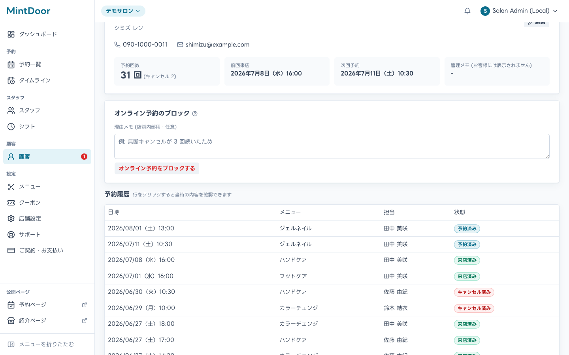Open the タイムライン calendar view
This screenshot has height=355, width=569.
[x=47, y=80]
